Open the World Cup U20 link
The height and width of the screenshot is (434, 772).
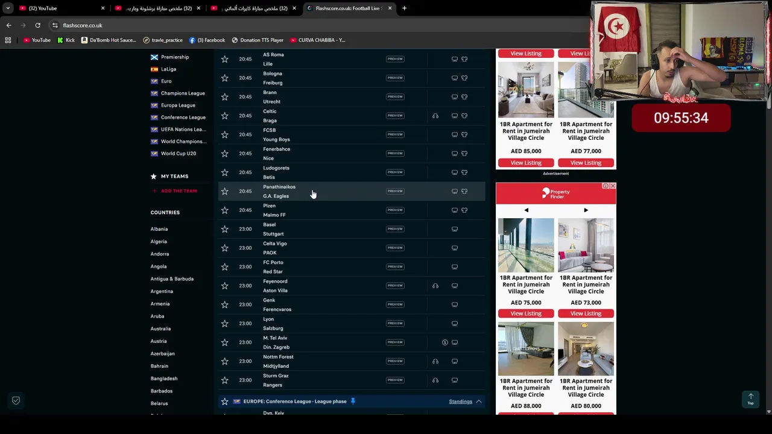179,154
